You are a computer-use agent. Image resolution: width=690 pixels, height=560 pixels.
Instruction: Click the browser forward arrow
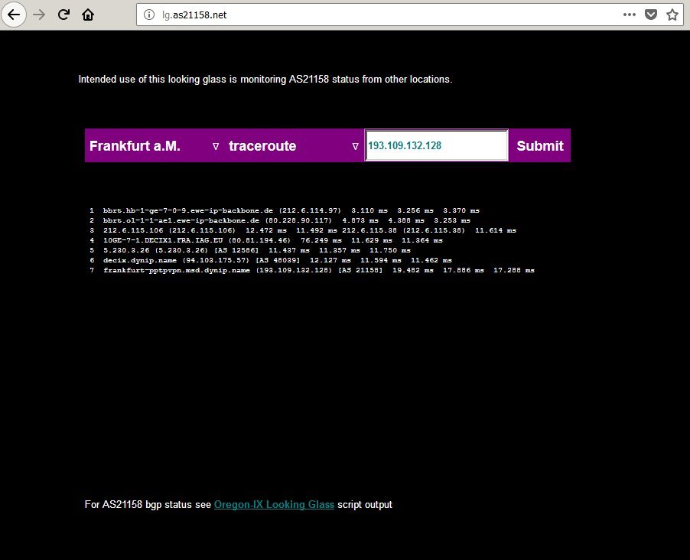pyautogui.click(x=40, y=15)
